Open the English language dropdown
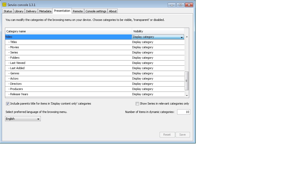301x169 pixels. coord(23,119)
